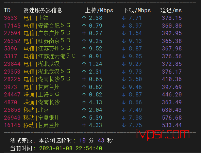This screenshot has height=153, width=201.
Task: Select the ID column header
Action: click(x=7, y=11)
